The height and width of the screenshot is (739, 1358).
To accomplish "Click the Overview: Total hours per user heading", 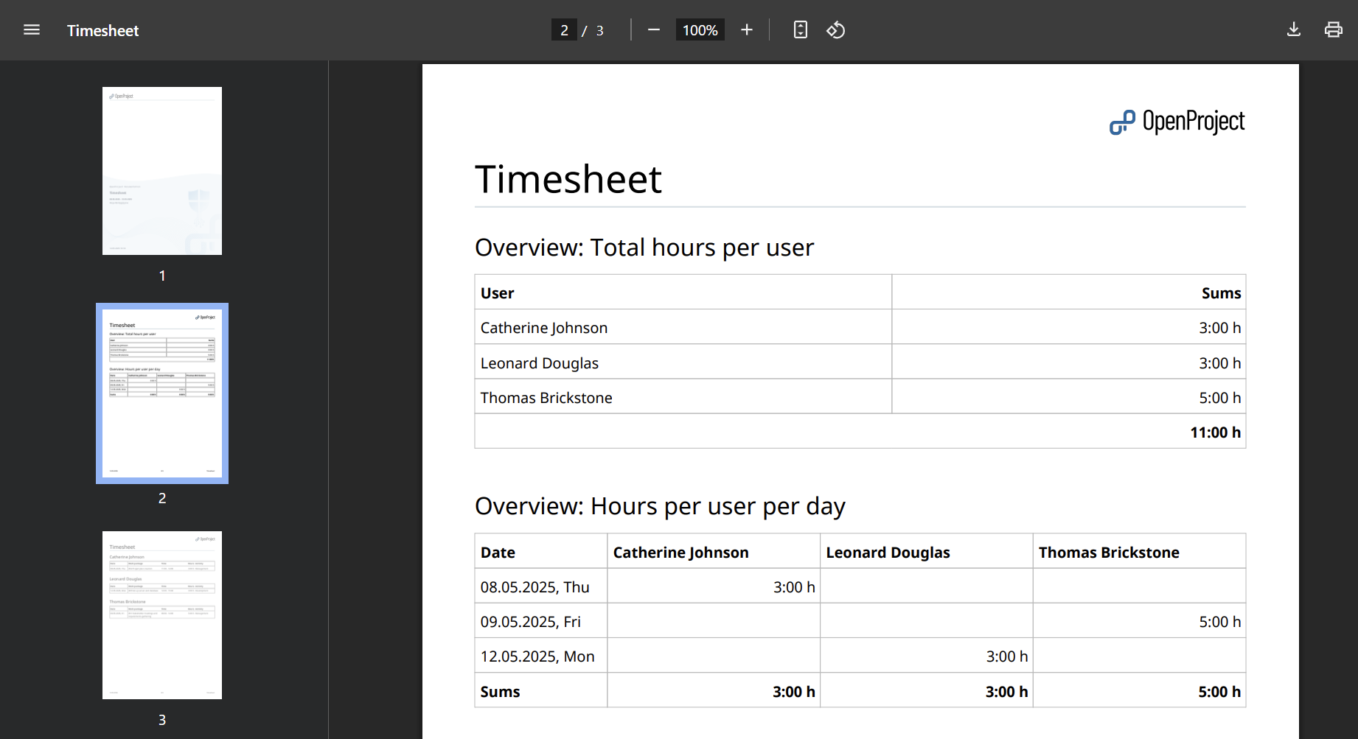I will point(644,247).
